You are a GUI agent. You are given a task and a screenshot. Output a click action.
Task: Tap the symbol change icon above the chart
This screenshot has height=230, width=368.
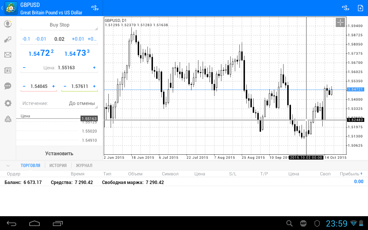click(x=345, y=8)
